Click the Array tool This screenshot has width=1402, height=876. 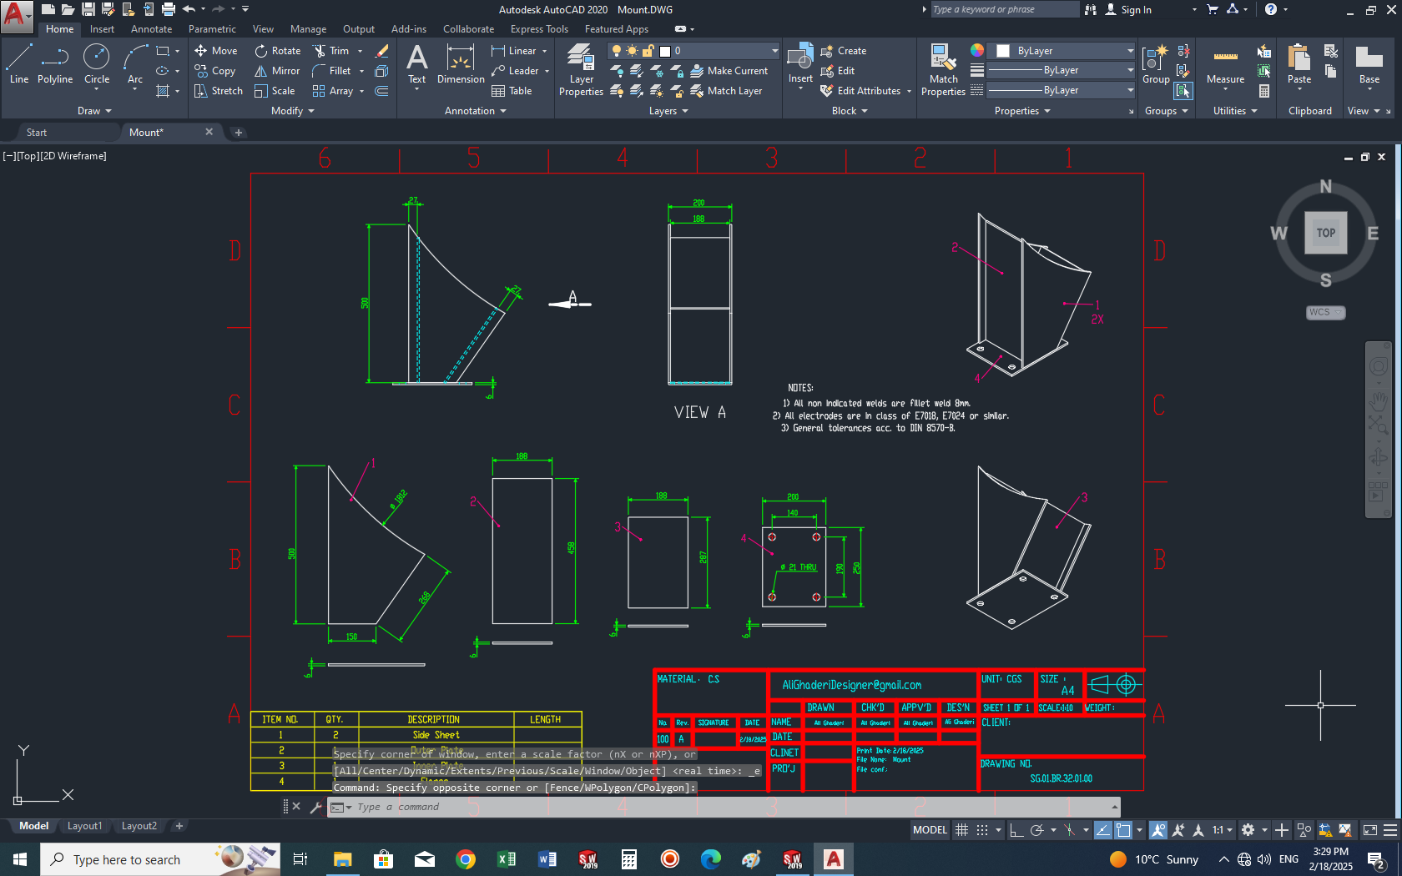click(x=333, y=91)
